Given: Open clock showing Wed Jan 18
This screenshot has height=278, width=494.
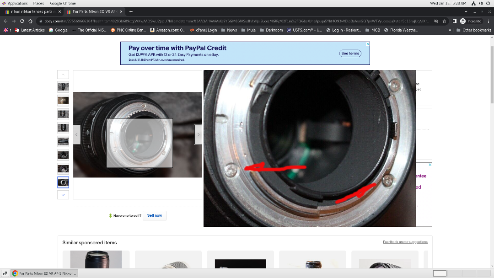Looking at the screenshot, I should pyautogui.click(x=448, y=3).
